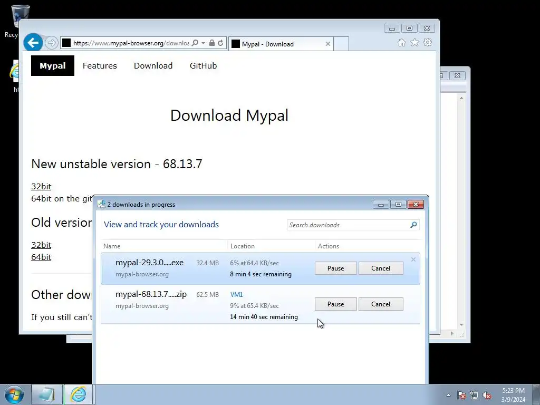Click the forward navigation arrow in IE
Viewport: 540px width, 405px height.
pyautogui.click(x=51, y=43)
